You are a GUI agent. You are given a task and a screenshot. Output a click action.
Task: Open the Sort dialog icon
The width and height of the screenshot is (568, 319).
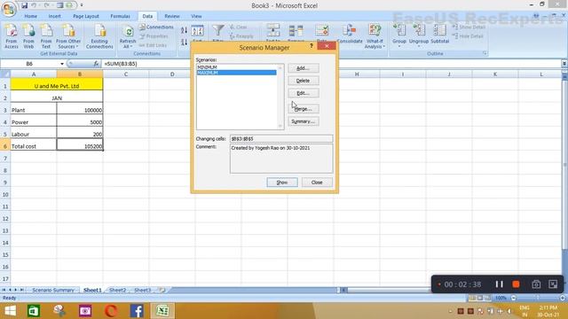[x=197, y=32]
